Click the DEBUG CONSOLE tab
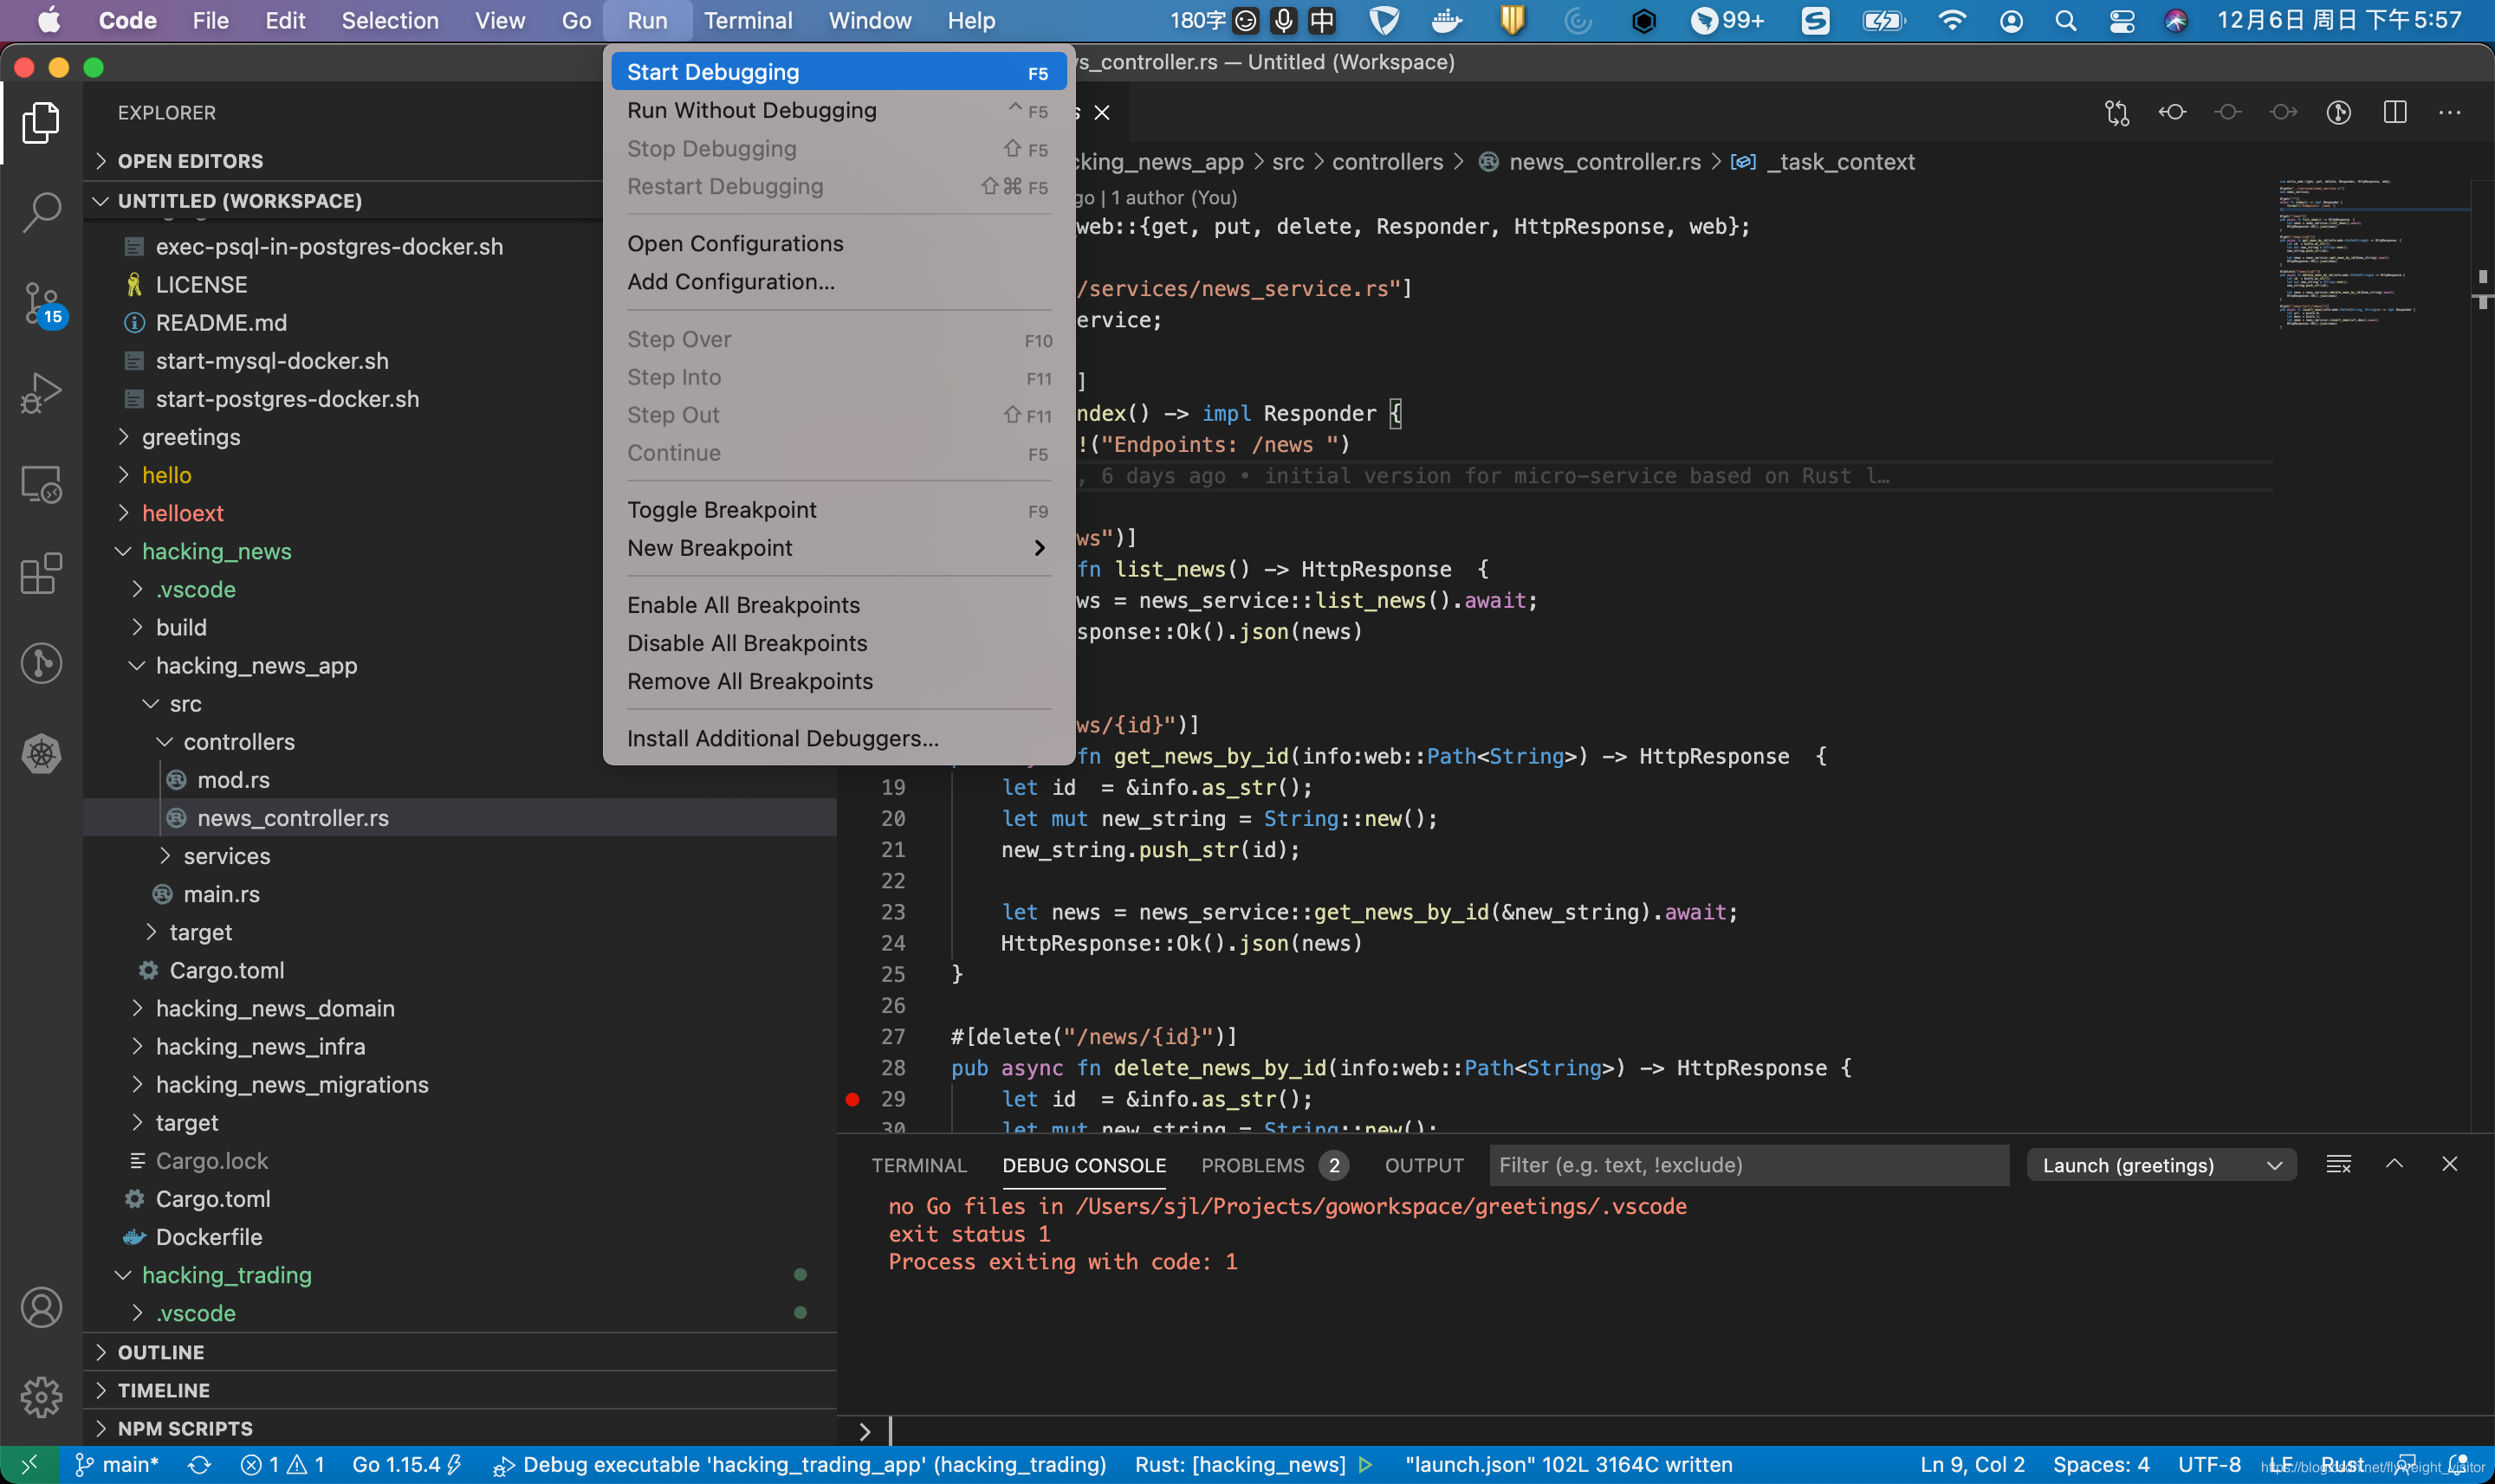This screenshot has height=1484, width=2495. pyautogui.click(x=1085, y=1165)
